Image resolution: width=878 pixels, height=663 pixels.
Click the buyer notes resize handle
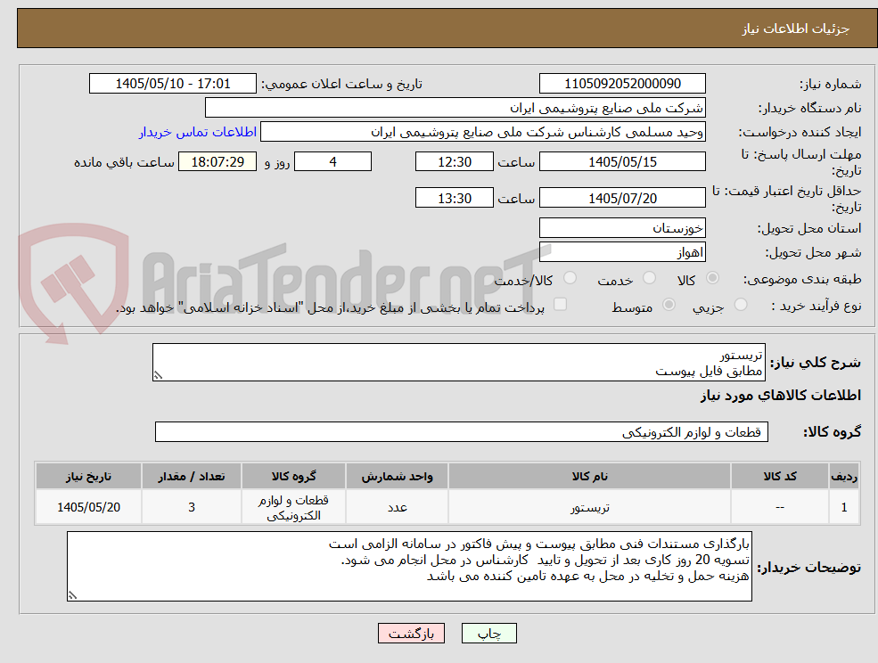[x=72, y=596]
